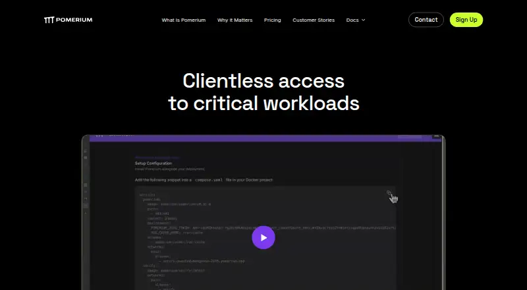Click the Contact button
This screenshot has height=290, width=527.
click(426, 20)
